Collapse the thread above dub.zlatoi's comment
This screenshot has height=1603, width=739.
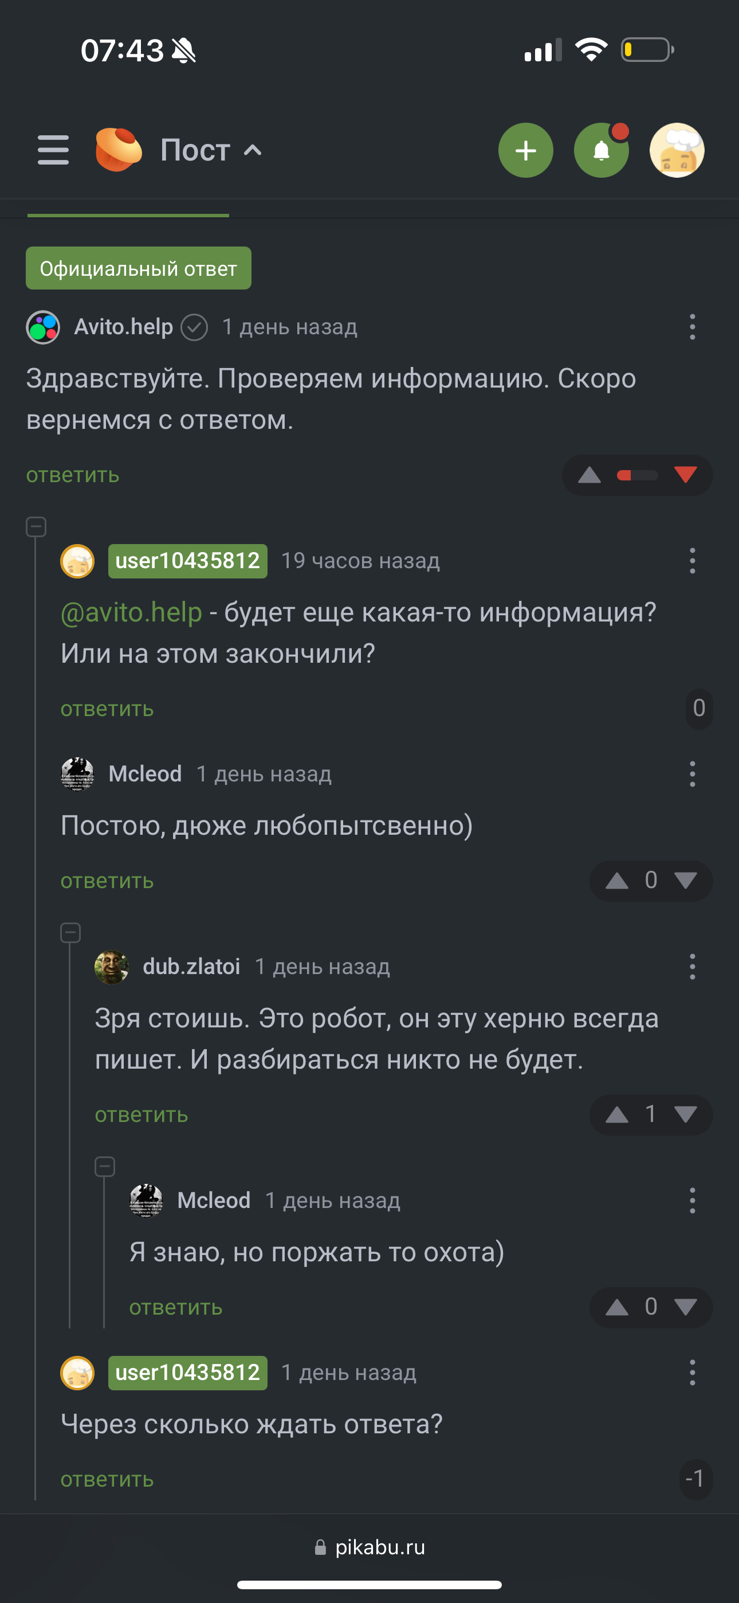[x=70, y=932]
